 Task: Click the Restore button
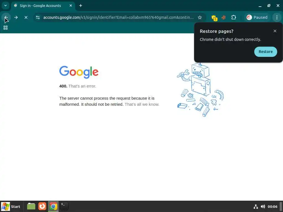point(266,52)
